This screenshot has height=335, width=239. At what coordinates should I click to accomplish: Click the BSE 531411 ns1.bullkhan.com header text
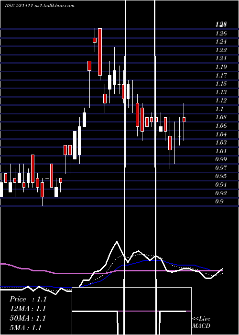(40, 6)
